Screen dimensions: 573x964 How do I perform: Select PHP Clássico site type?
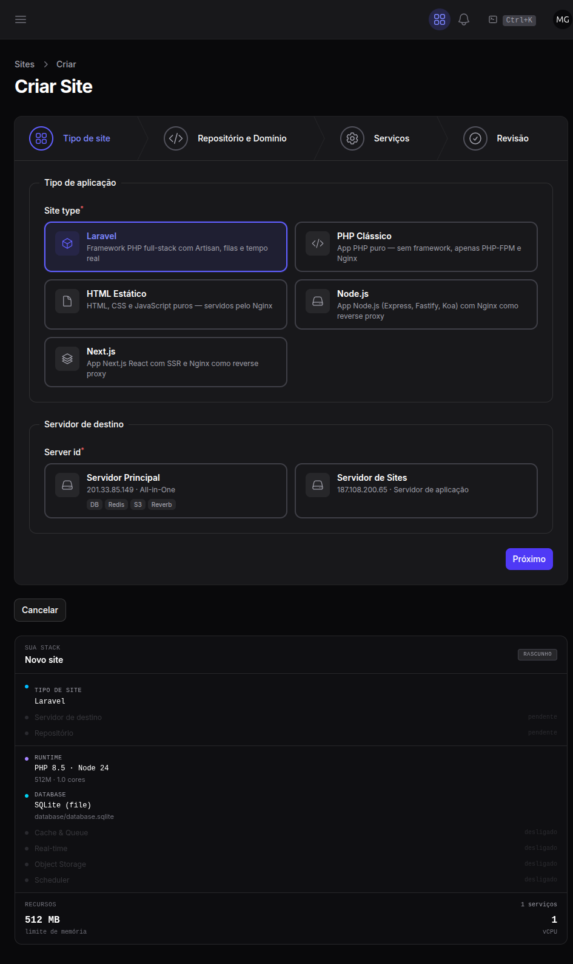coord(416,246)
